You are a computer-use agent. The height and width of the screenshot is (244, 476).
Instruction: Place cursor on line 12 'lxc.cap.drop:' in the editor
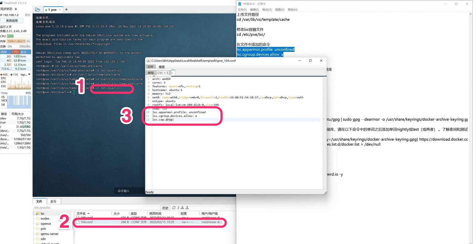pyautogui.click(x=163, y=120)
